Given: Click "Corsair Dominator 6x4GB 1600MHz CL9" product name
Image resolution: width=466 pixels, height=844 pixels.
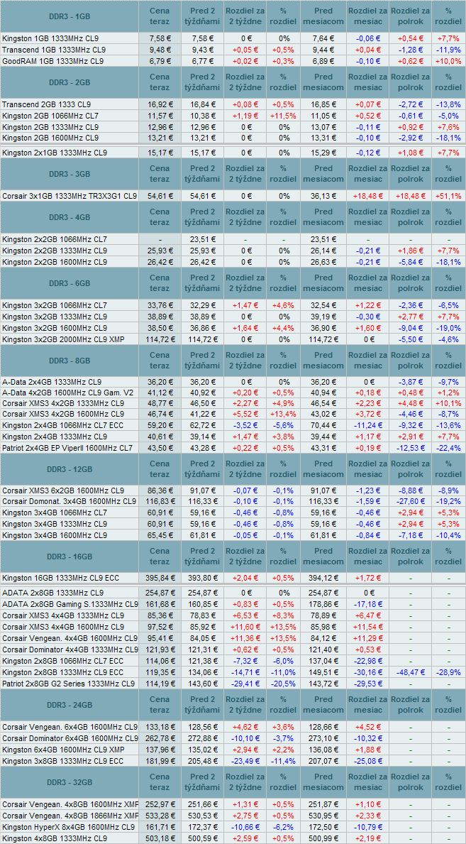Looking at the screenshot, I should (x=70, y=738).
